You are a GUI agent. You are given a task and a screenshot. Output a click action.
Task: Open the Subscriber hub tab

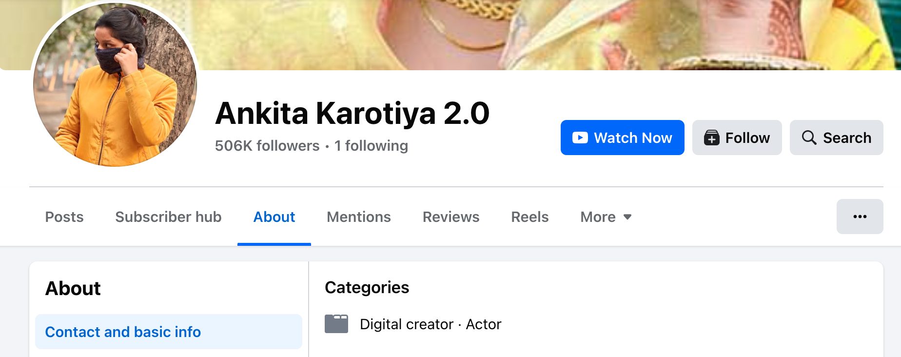tap(168, 217)
